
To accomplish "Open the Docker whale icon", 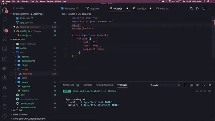I will pyautogui.click(x=5, y=68).
